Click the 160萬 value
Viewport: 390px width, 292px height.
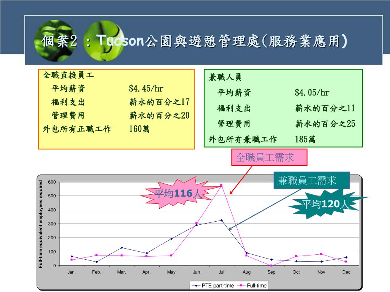tap(139, 129)
